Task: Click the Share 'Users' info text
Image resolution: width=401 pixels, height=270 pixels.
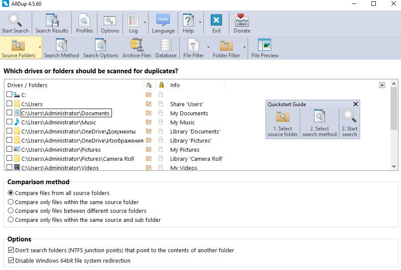Action: click(x=187, y=104)
